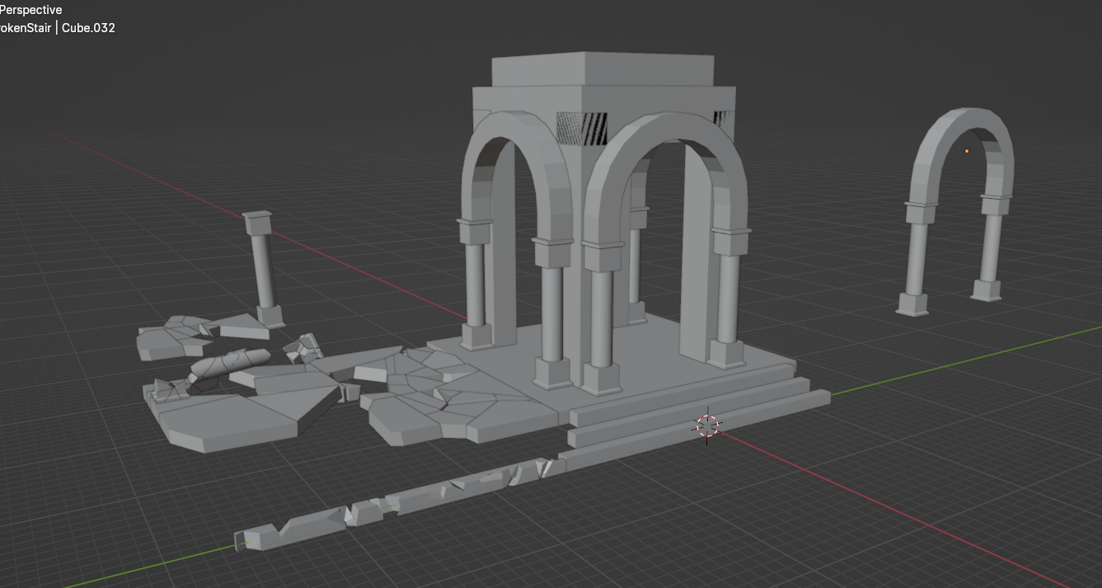Click the orange origin dot under the arch
This screenshot has width=1102, height=588.
tap(967, 151)
